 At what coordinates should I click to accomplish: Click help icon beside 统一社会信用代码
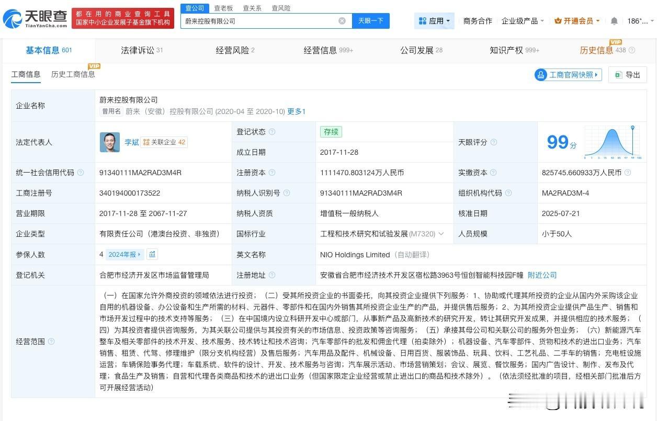click(80, 173)
